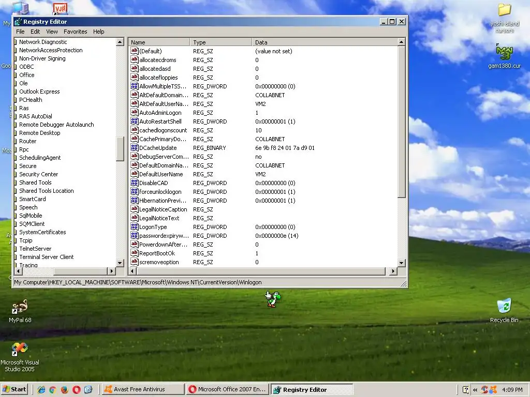Image resolution: width=530 pixels, height=397 pixels.
Task: Click the Start button
Action: click(14, 390)
